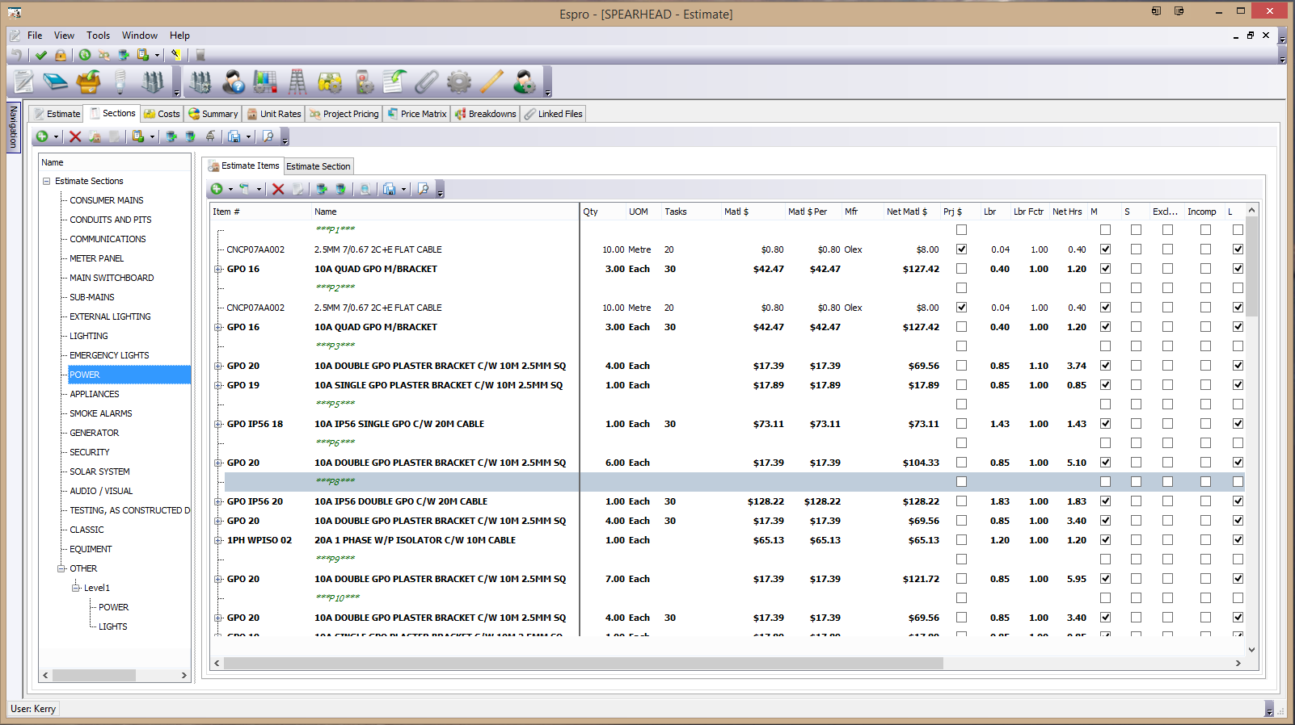Toggle the L checkbox on the 1PH WPISO 02 row
1295x725 pixels.
pyautogui.click(x=1238, y=540)
